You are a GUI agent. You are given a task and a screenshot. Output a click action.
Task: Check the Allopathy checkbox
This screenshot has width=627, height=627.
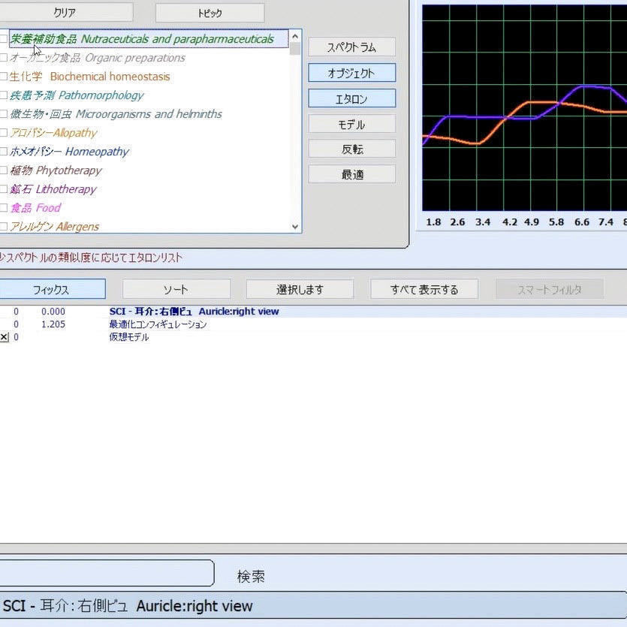pyautogui.click(x=3, y=132)
